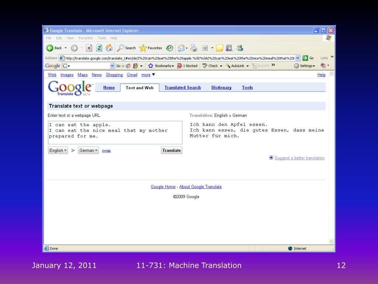
Task: Click inside the source text box
Action: (115, 133)
